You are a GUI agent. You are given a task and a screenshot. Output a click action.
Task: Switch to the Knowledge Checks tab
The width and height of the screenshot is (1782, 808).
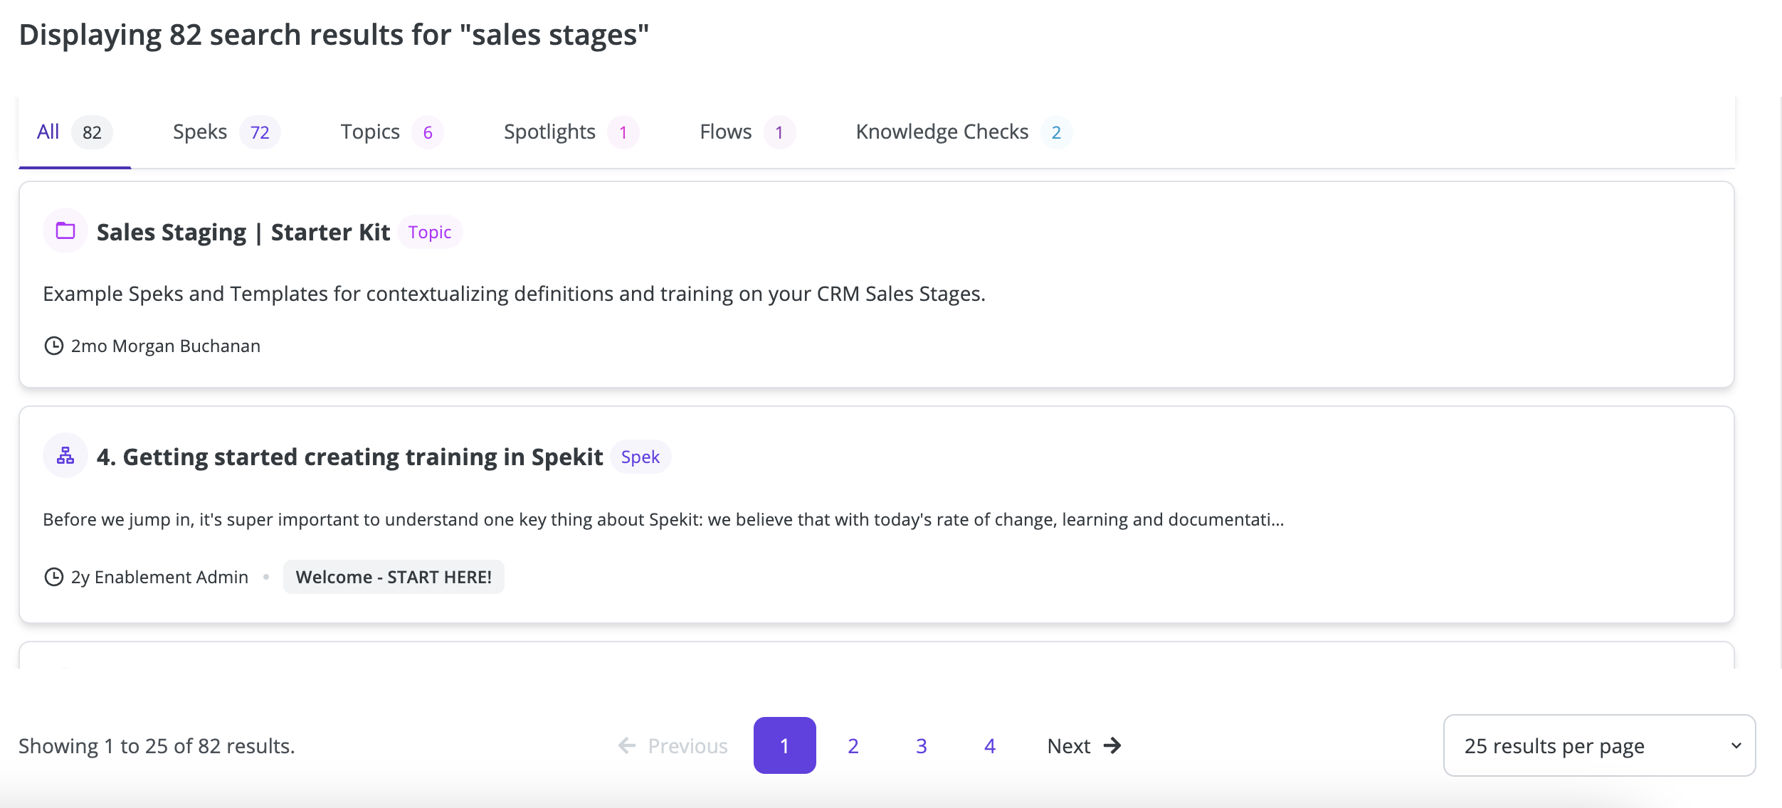964,132
